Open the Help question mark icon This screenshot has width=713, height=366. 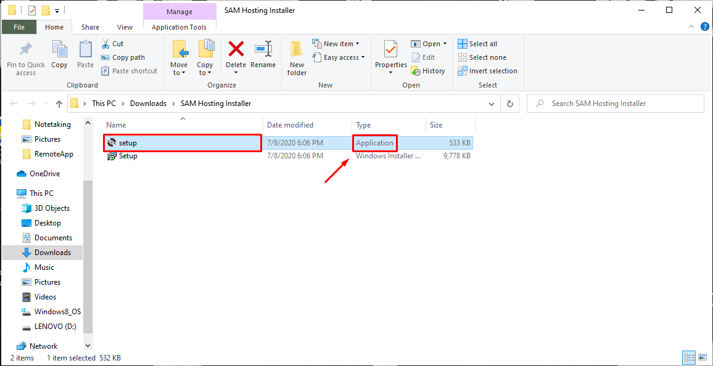coord(705,26)
